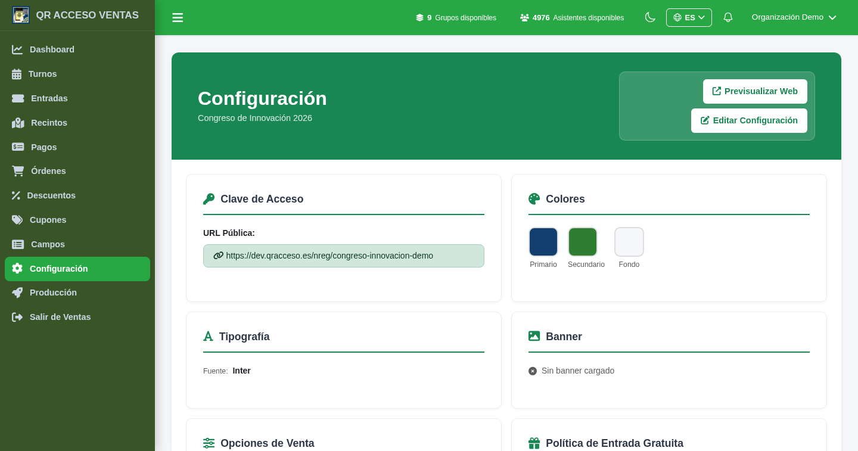Click the image icon next to Banner
Image resolution: width=858 pixels, height=451 pixels.
(x=534, y=336)
